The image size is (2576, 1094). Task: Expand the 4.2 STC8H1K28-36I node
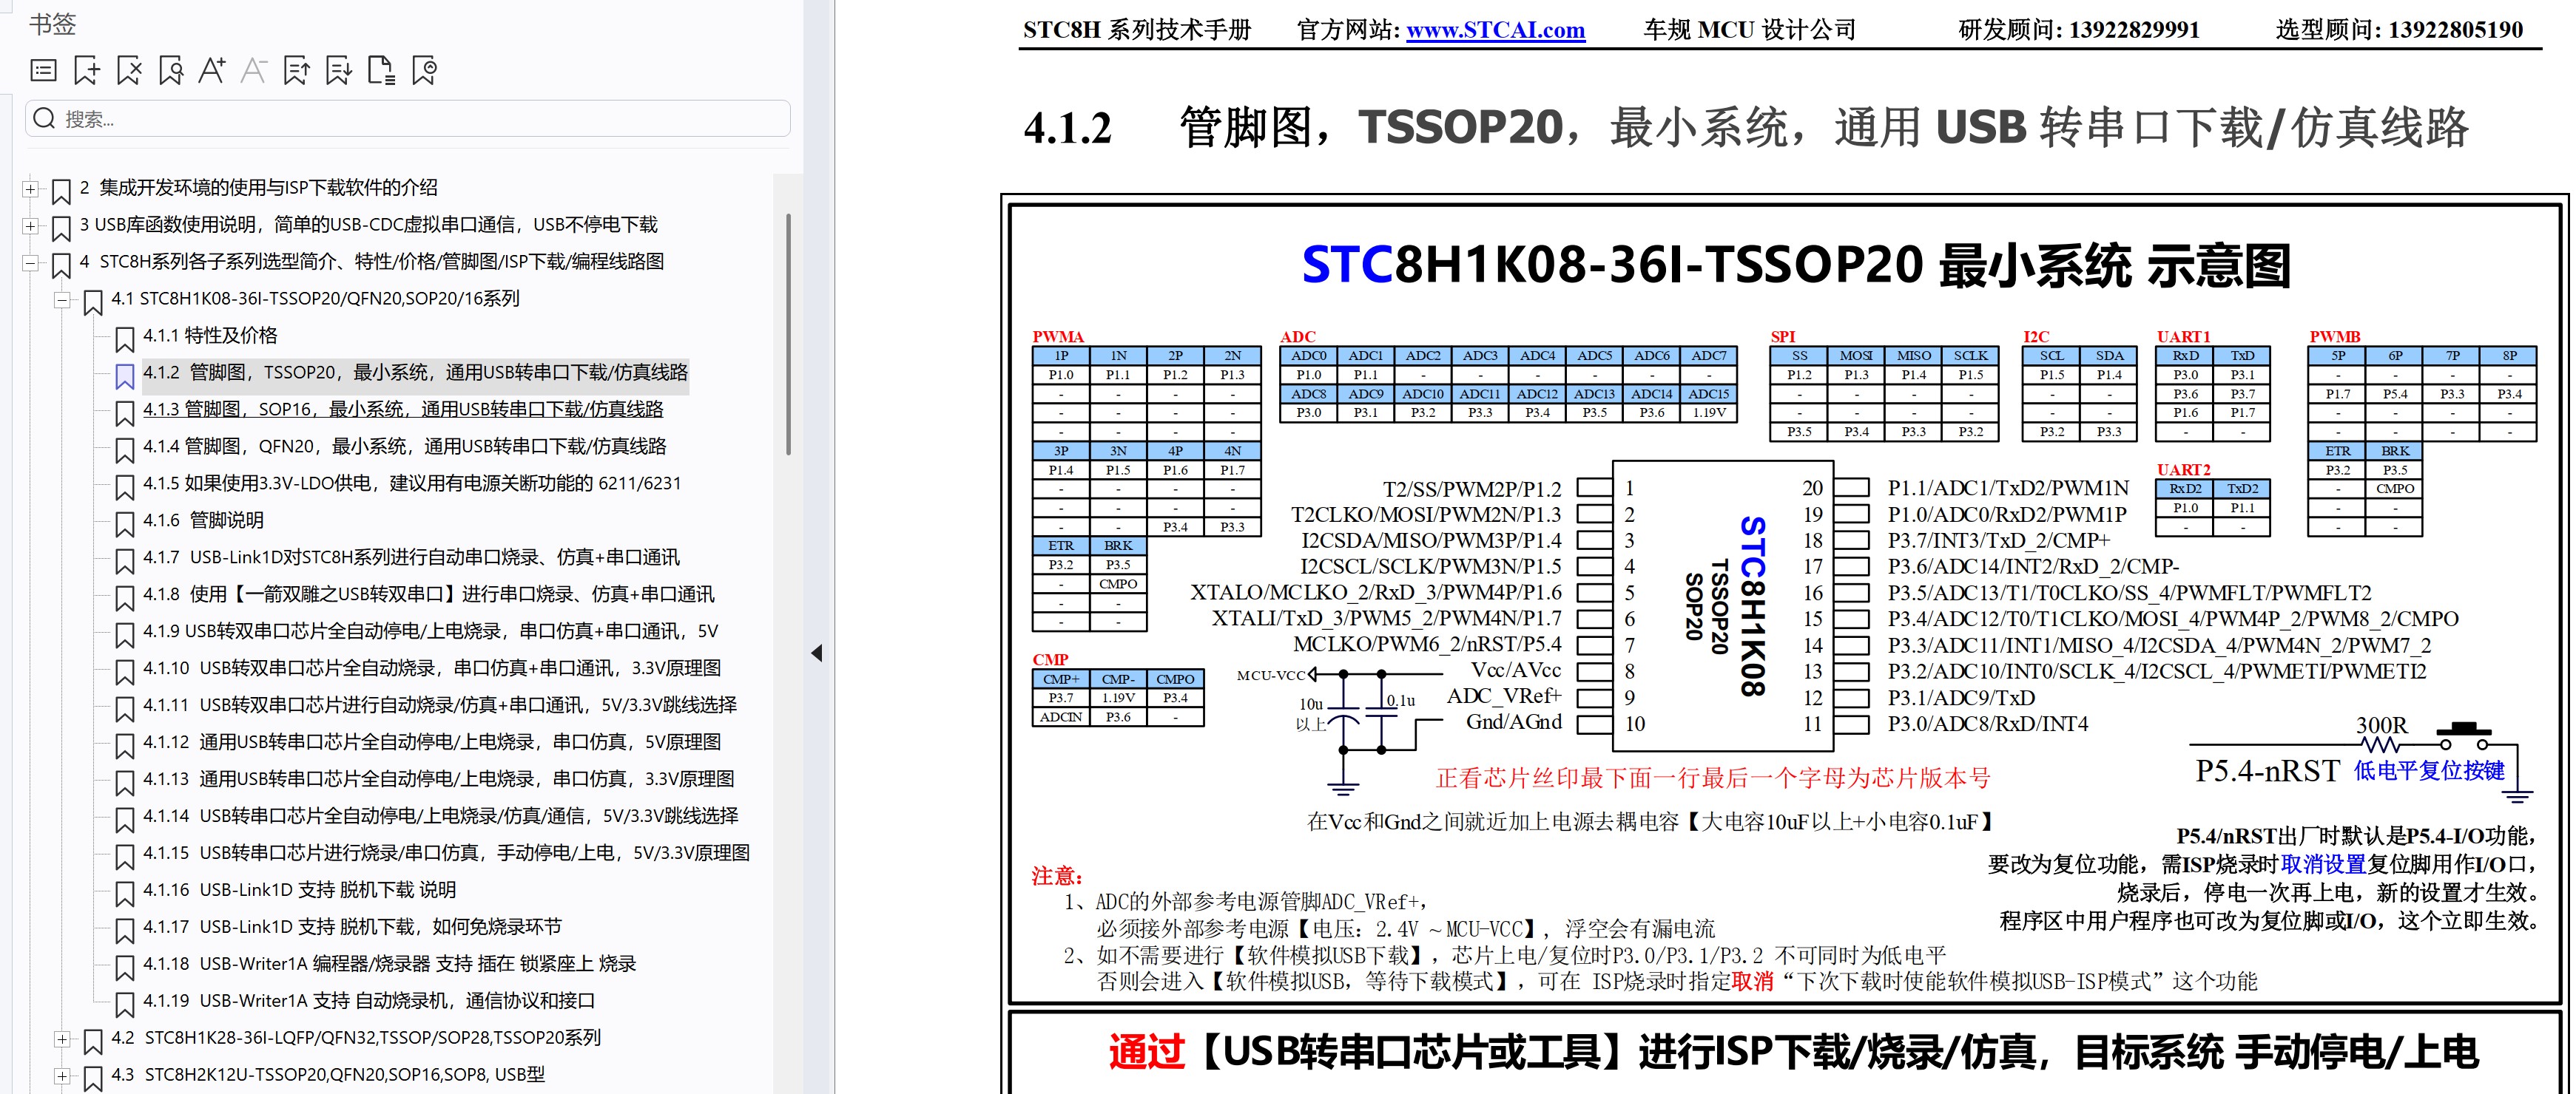63,1039
